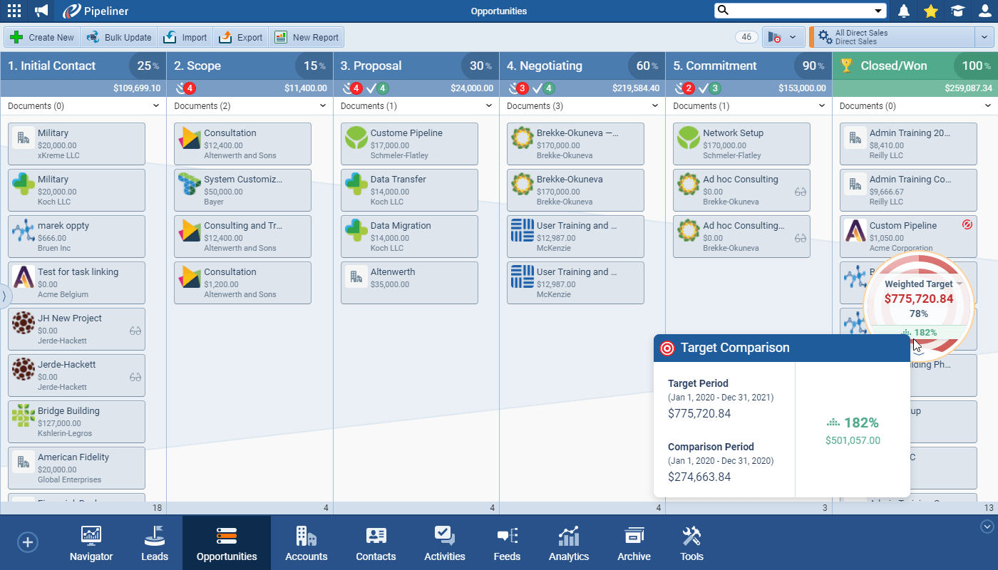Toggle the green completed tasks badge in Proposal
Viewport: 998px width, 570px height.
pyautogui.click(x=377, y=88)
